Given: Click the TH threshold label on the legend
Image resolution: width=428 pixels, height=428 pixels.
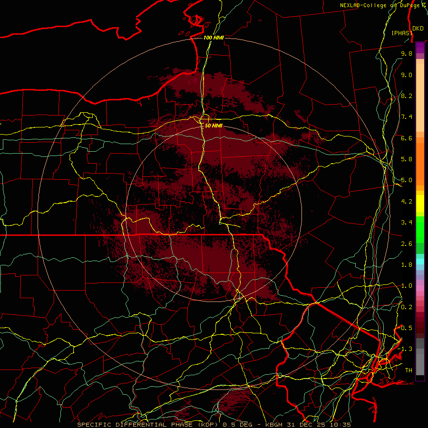Looking at the screenshot, I should (409, 370).
